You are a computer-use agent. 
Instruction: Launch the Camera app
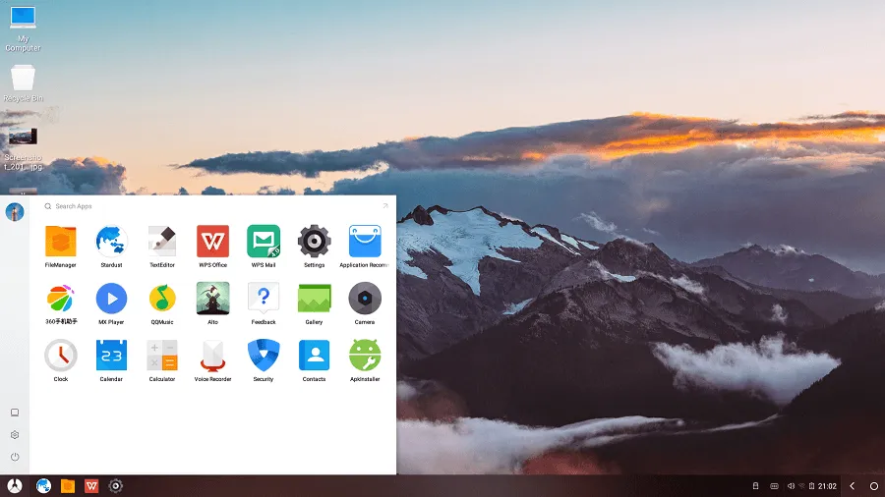[365, 299]
